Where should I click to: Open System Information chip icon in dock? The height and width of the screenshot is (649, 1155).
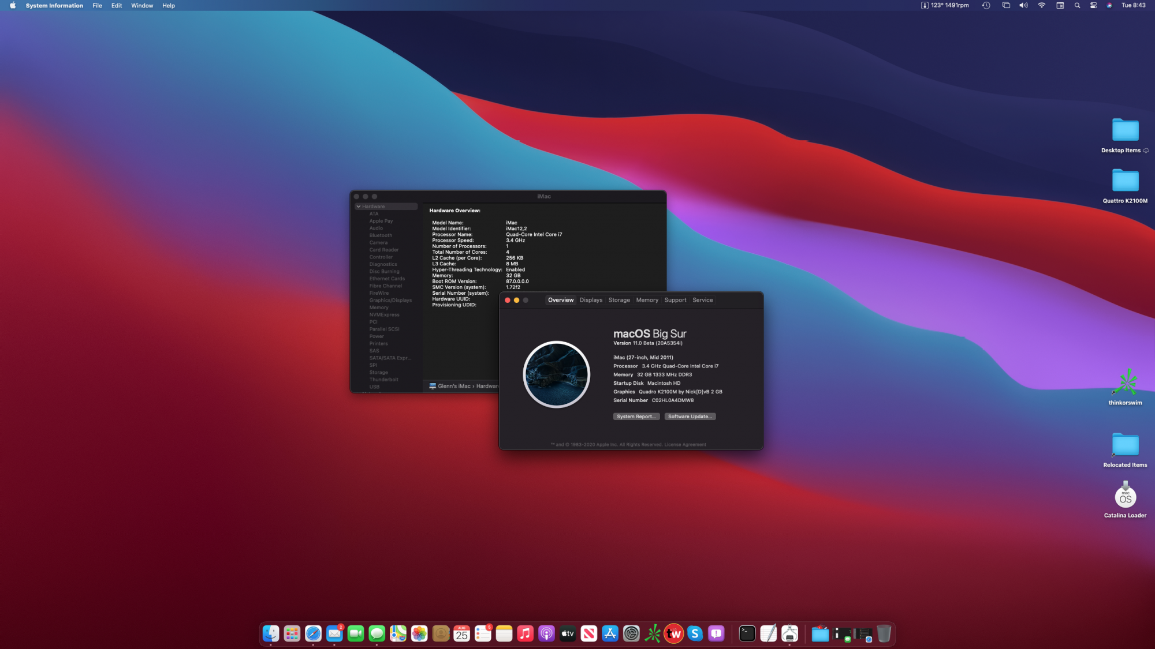click(x=789, y=633)
